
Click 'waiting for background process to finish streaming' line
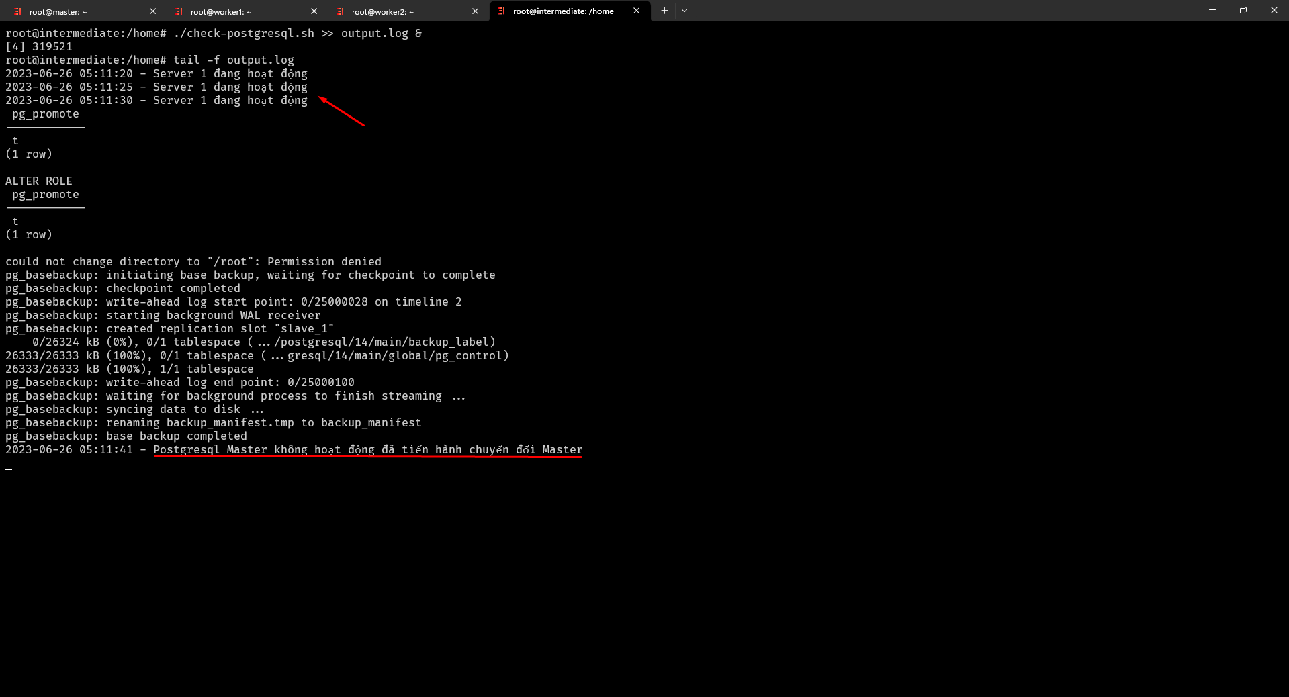pos(235,396)
